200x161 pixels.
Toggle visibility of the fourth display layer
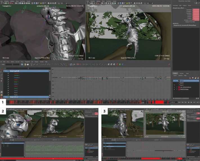point(174,87)
